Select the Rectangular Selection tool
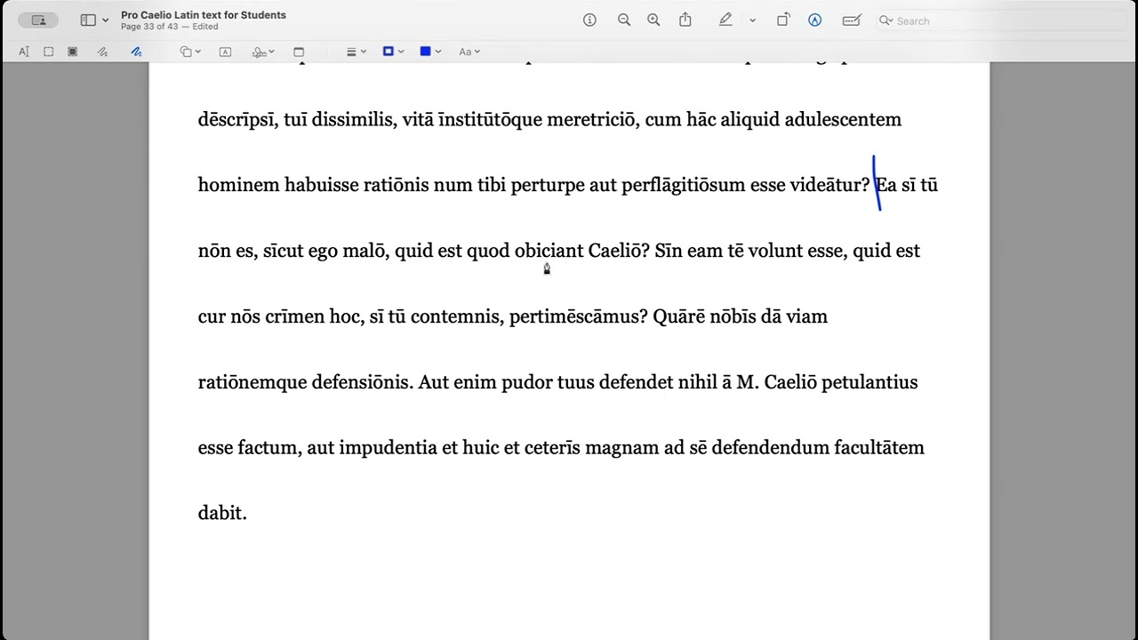This screenshot has height=640, width=1138. pyautogui.click(x=49, y=52)
